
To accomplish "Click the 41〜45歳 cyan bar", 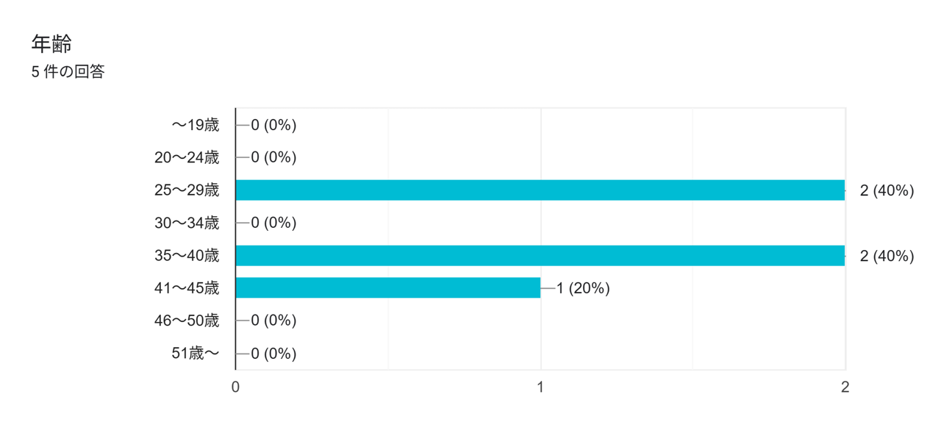I will coord(387,287).
